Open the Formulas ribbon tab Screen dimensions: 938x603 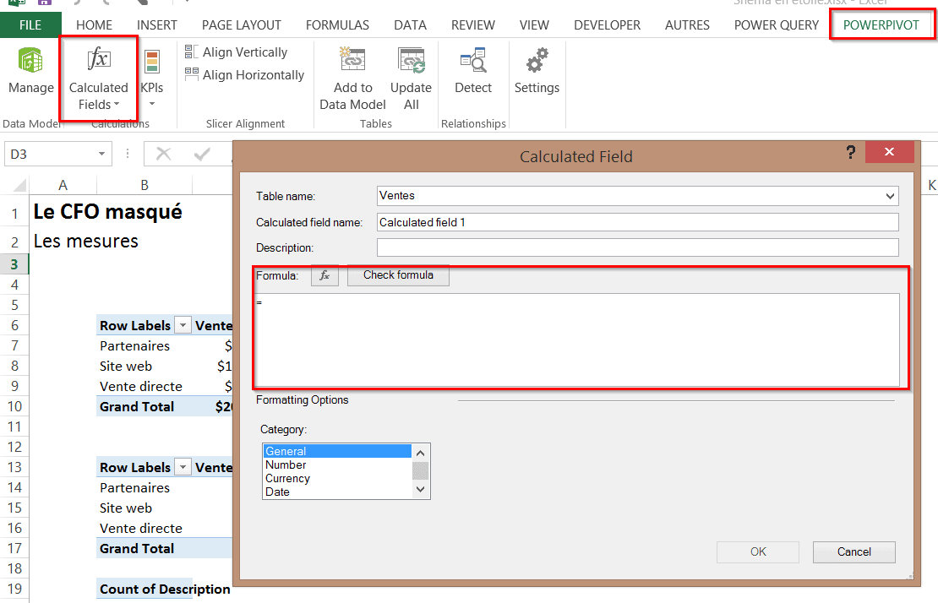click(x=337, y=25)
